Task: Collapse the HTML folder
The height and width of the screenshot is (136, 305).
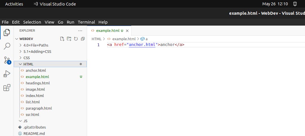Action: click(x=28, y=64)
